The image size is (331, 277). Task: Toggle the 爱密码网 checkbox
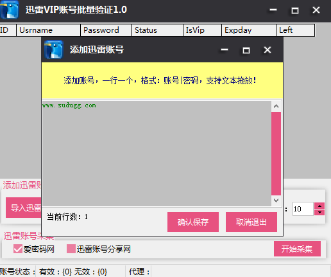pos(18,249)
